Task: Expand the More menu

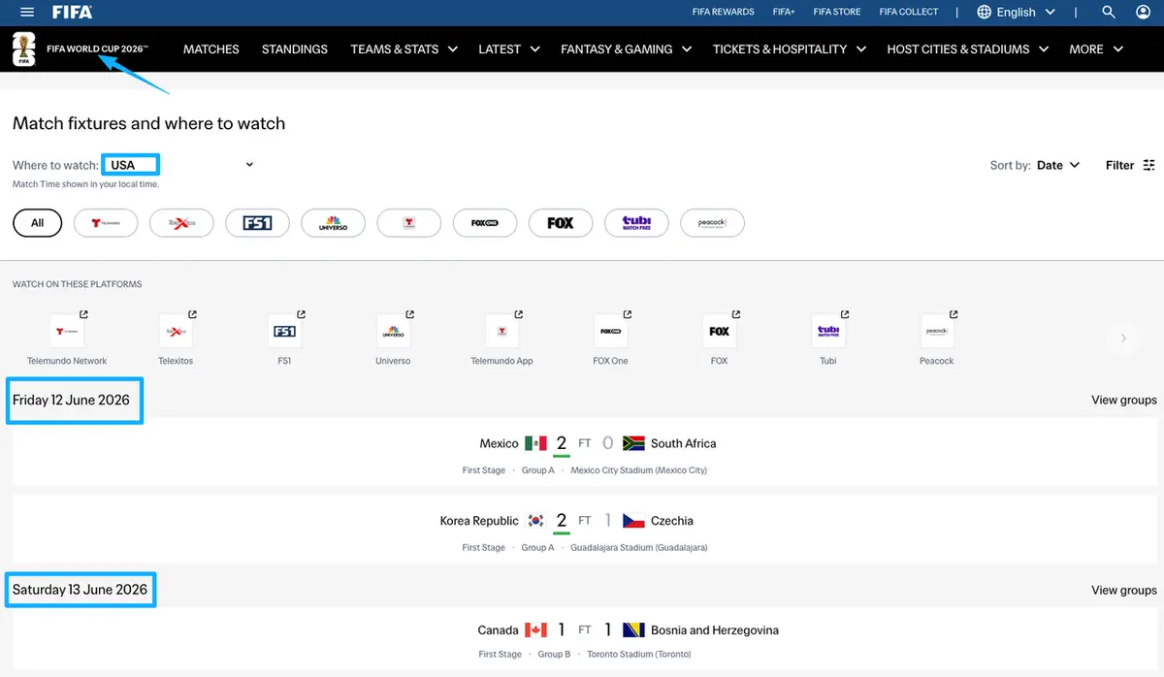Action: (1096, 48)
